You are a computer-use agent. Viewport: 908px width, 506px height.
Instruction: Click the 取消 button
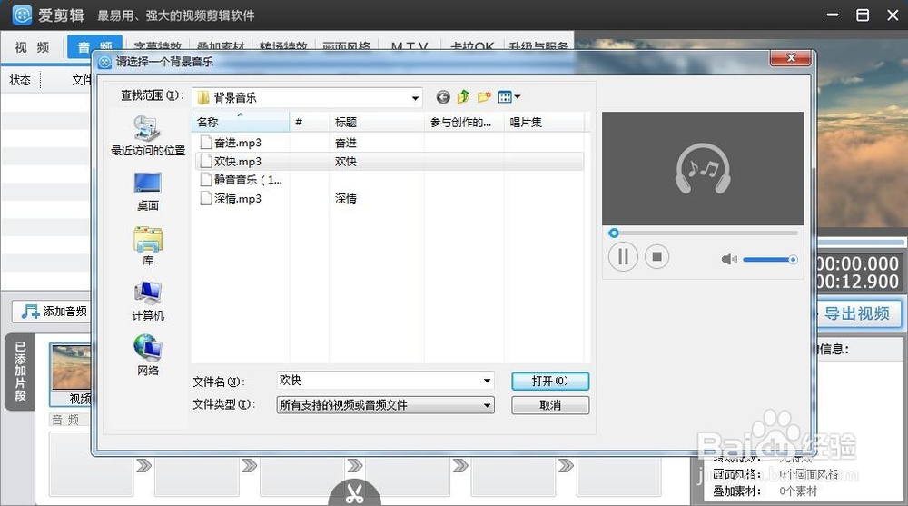click(x=550, y=405)
